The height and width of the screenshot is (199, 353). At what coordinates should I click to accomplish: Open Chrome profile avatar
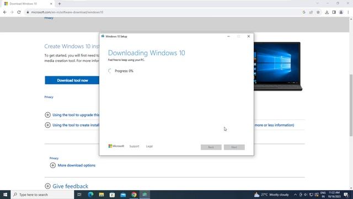coord(341,12)
